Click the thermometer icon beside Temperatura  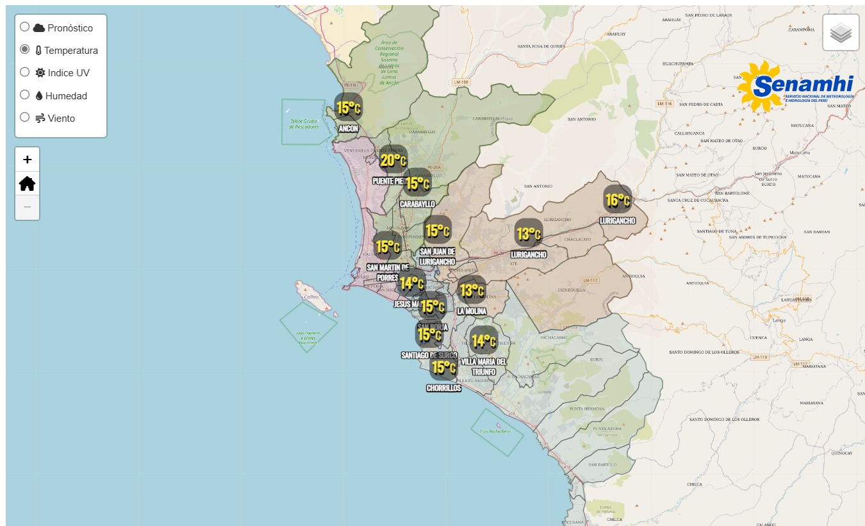(38, 51)
